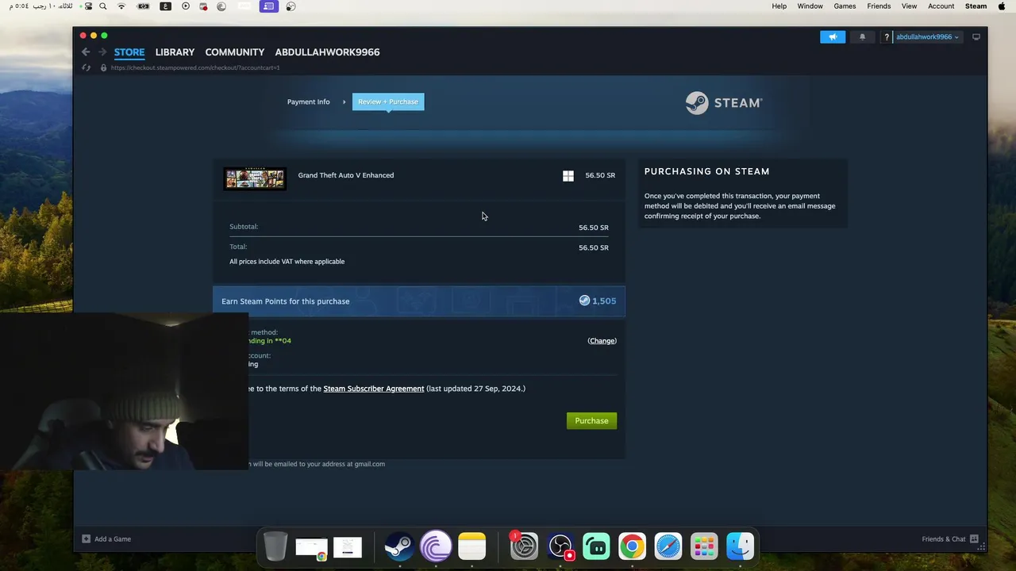
Task: Click the Windows platform icon next to price
Action: click(x=568, y=176)
